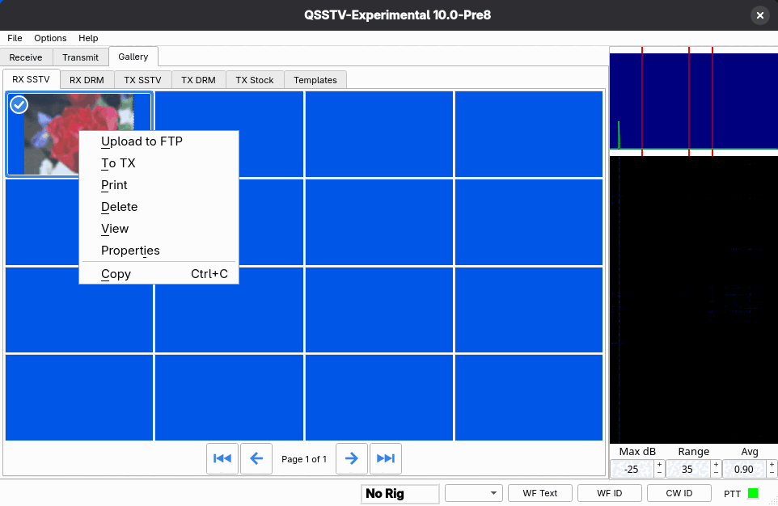Toggle the checkmark on rose thumbnail
The height and width of the screenshot is (506, 778).
[x=19, y=104]
